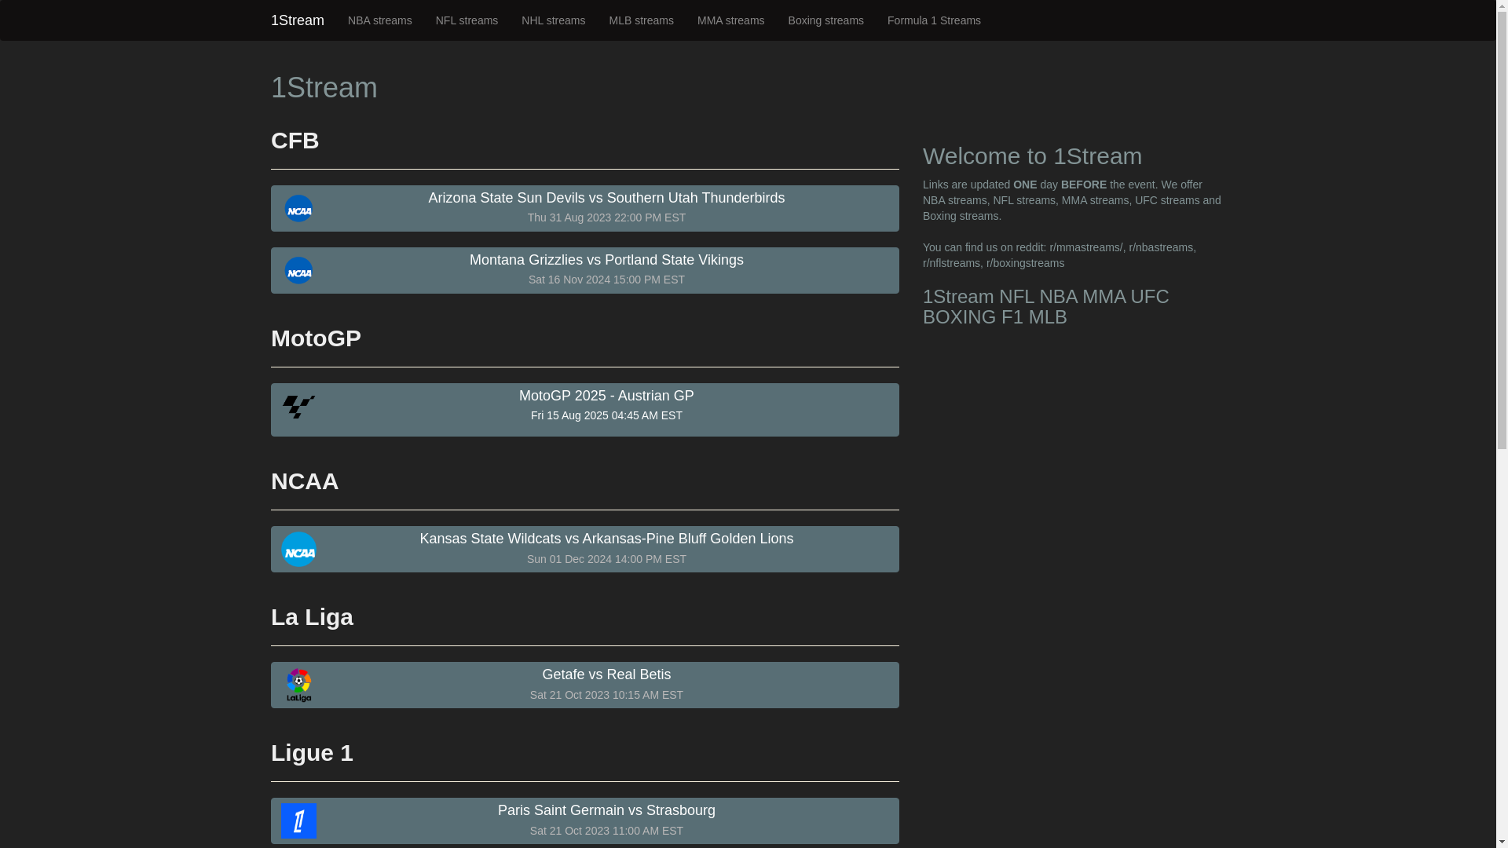Click the Ligue 1 section heading

click(x=312, y=753)
